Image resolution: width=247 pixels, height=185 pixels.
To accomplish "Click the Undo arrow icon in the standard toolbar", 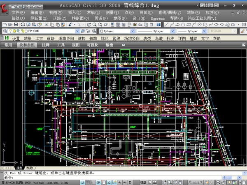I will (70, 25).
